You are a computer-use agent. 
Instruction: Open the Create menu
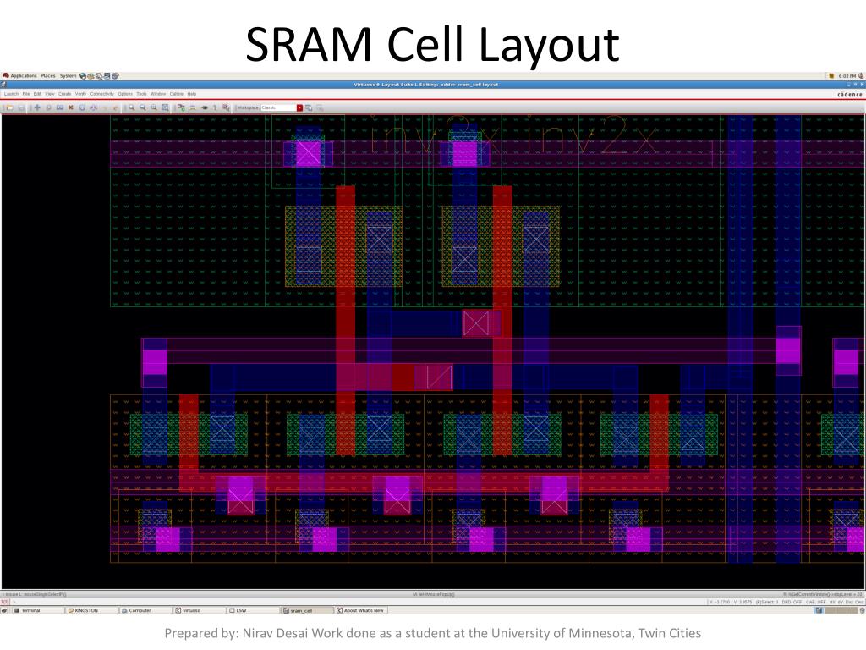64,94
